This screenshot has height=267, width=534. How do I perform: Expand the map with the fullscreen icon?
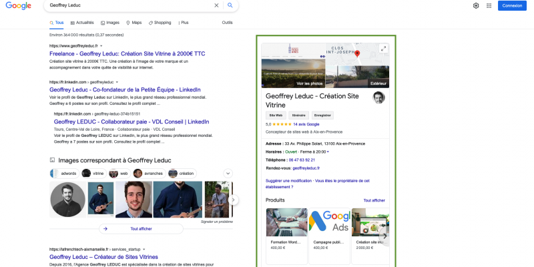(383, 49)
